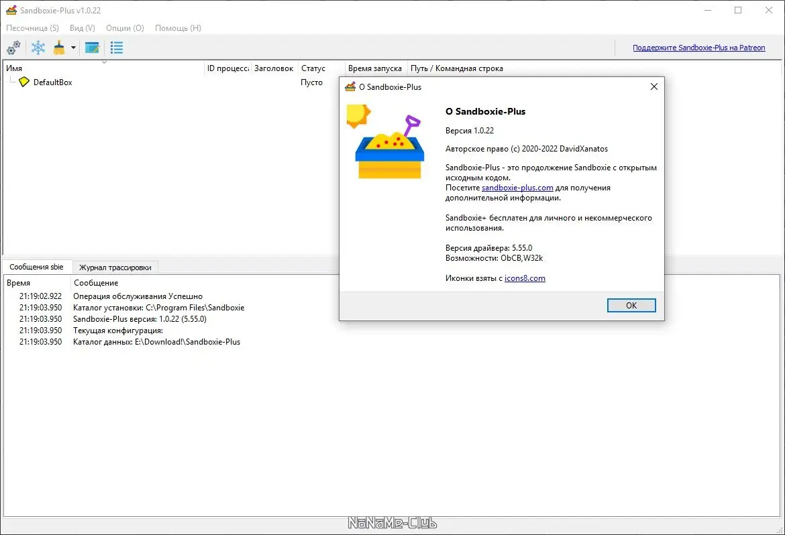Open the Вид (V) menu
The image size is (785, 535).
pyautogui.click(x=82, y=28)
